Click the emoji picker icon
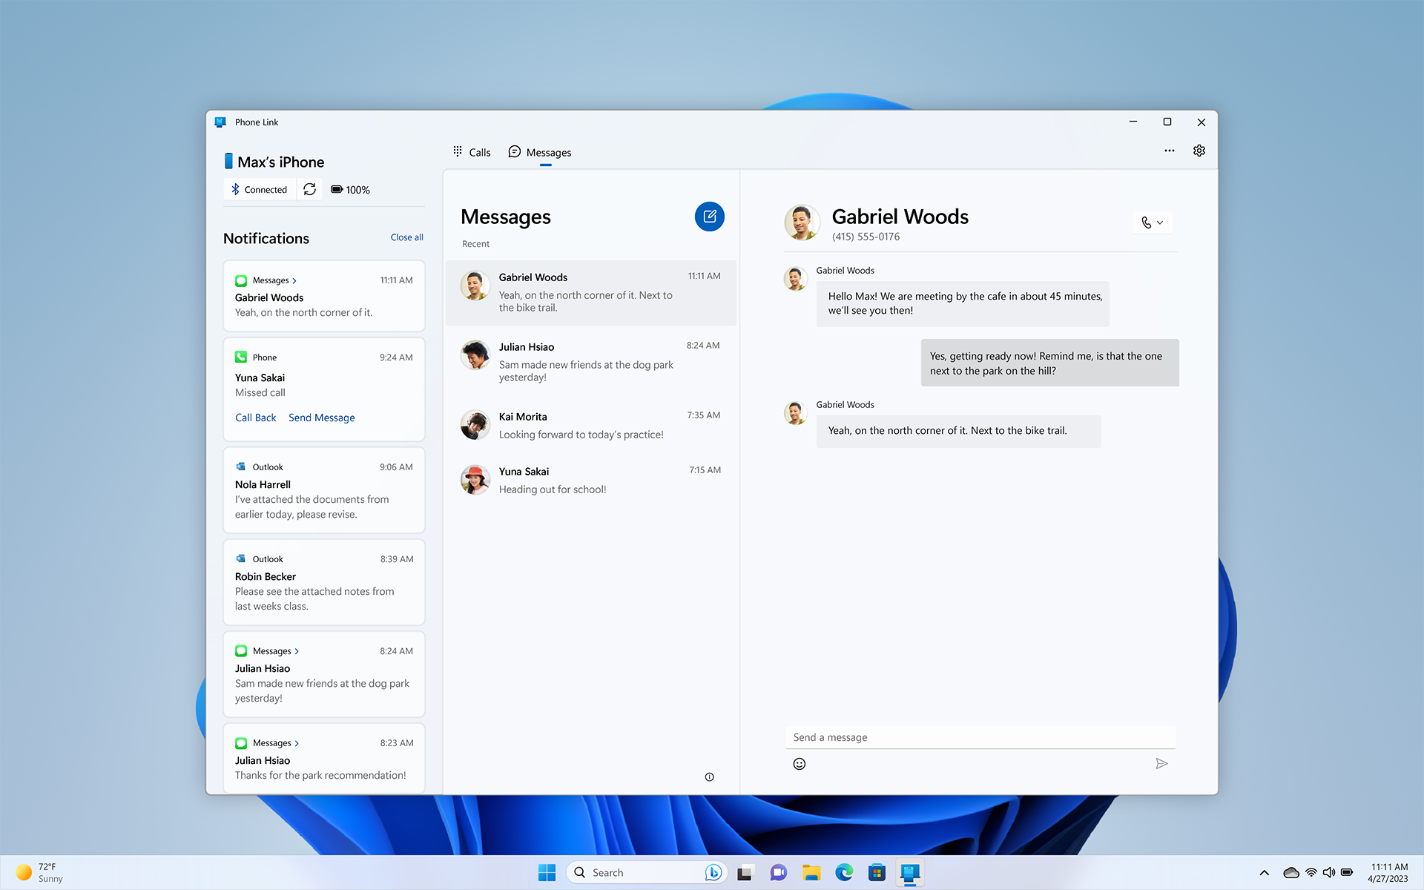The image size is (1424, 890). (x=800, y=763)
